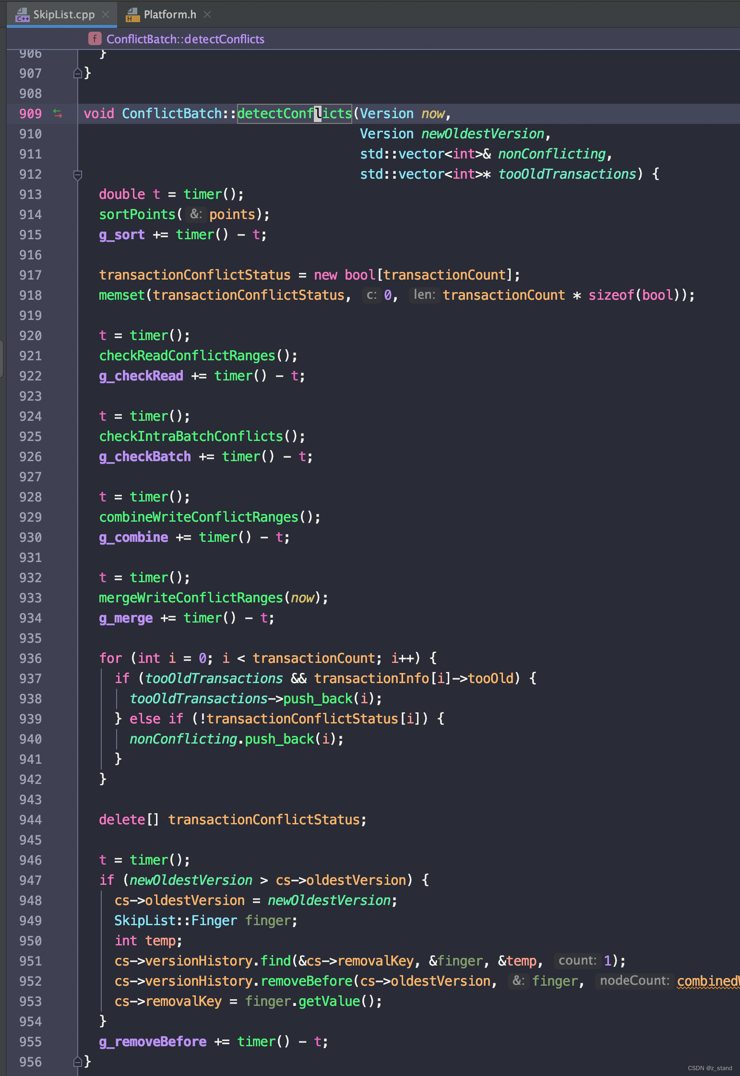
Task: Click the header file icon on Platform.h tab
Action: coord(132,15)
